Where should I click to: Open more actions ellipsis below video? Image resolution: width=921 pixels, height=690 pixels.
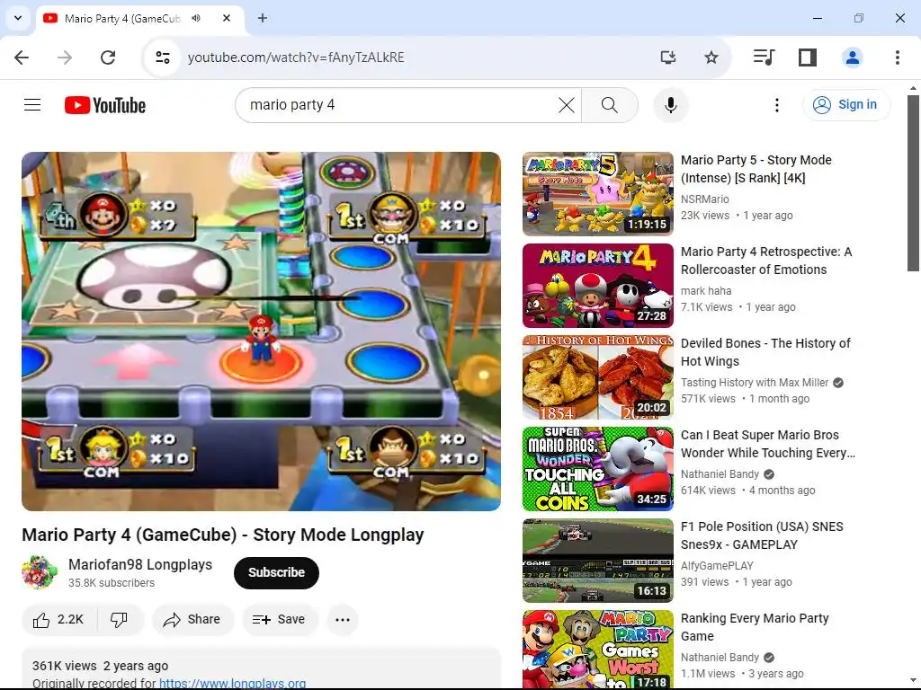(x=343, y=620)
